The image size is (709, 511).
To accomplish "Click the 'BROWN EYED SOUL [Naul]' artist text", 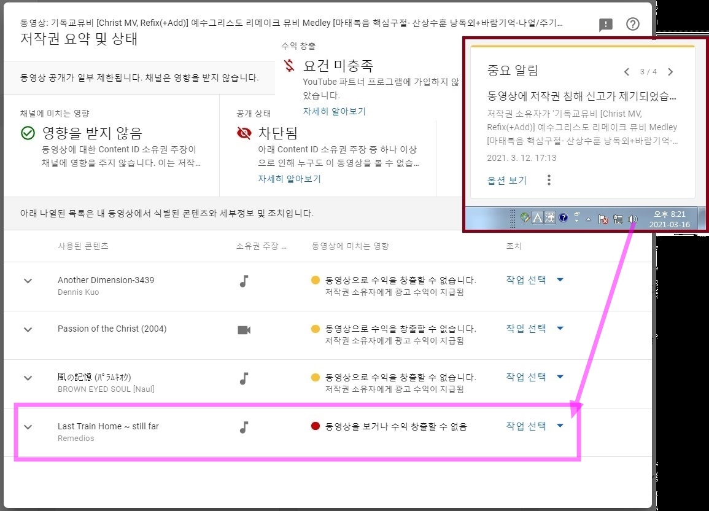I will [106, 389].
